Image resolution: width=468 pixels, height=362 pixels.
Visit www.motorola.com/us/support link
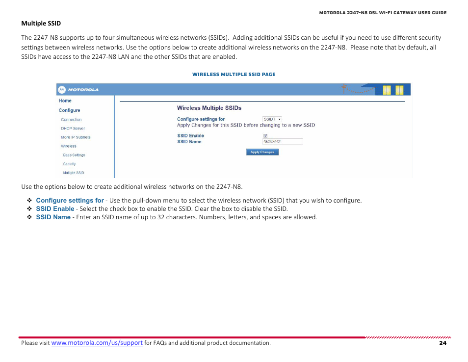click(x=97, y=343)
